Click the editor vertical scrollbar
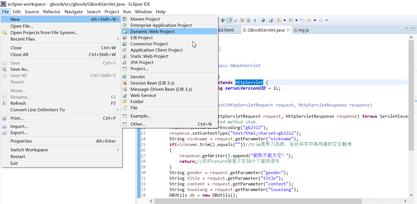Screen dimensions: 417x204 point(411,96)
